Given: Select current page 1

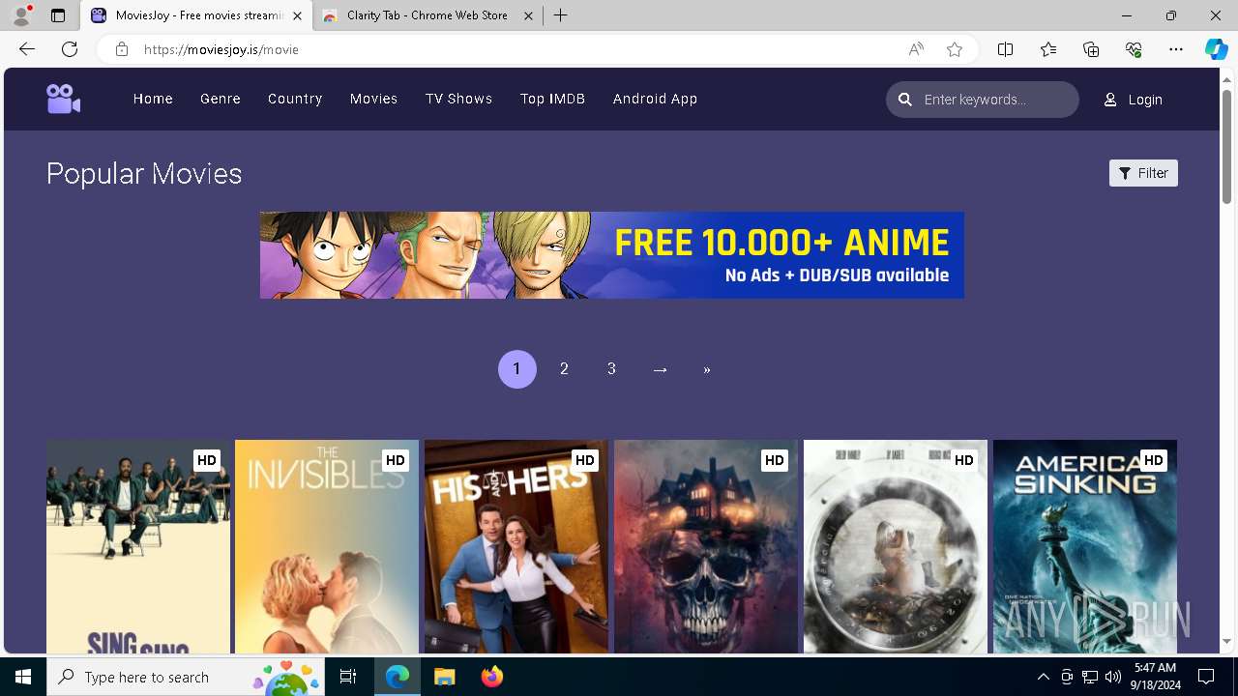Looking at the screenshot, I should [516, 369].
